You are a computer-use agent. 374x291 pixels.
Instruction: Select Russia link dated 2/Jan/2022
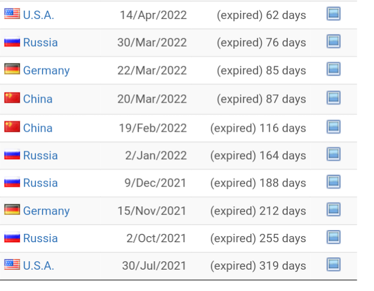[40, 155]
